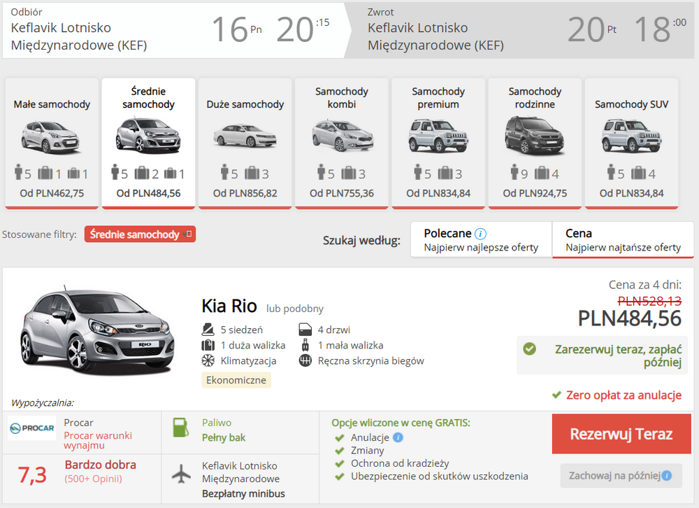The height and width of the screenshot is (508, 699).
Task: Click the Pełny bak fuel policy text
Action: point(224,438)
